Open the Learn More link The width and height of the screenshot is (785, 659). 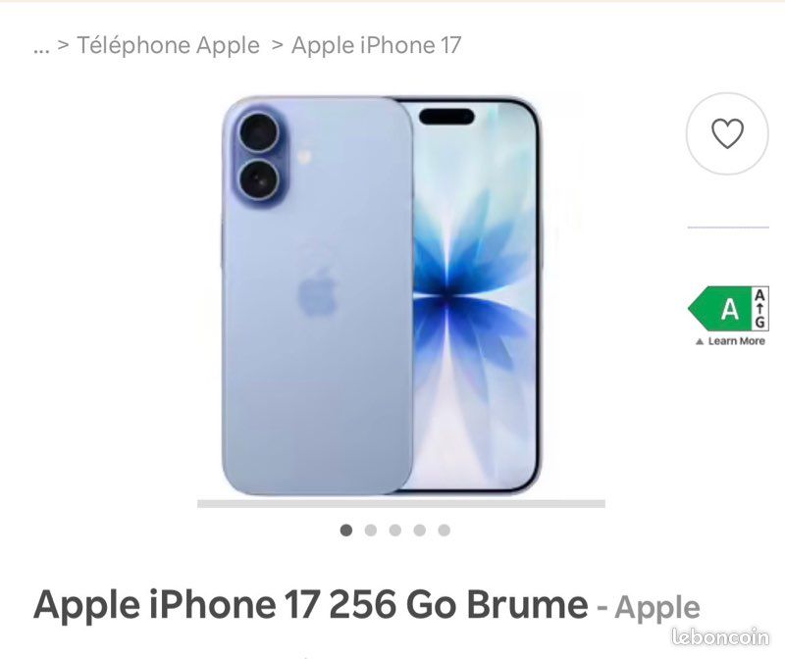[737, 341]
